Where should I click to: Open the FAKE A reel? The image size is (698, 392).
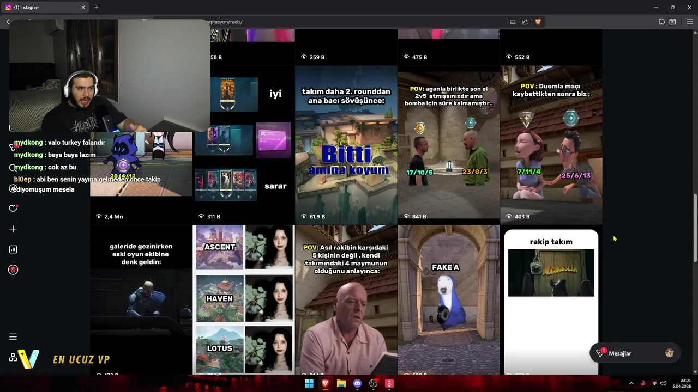point(449,299)
